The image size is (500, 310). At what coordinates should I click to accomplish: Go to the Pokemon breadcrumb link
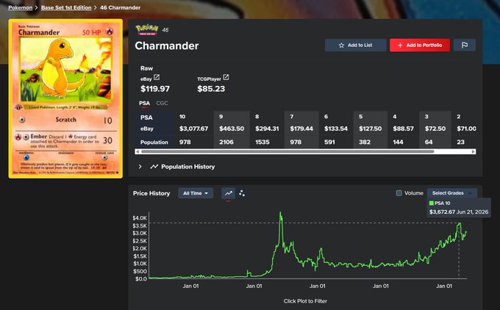[x=20, y=7]
